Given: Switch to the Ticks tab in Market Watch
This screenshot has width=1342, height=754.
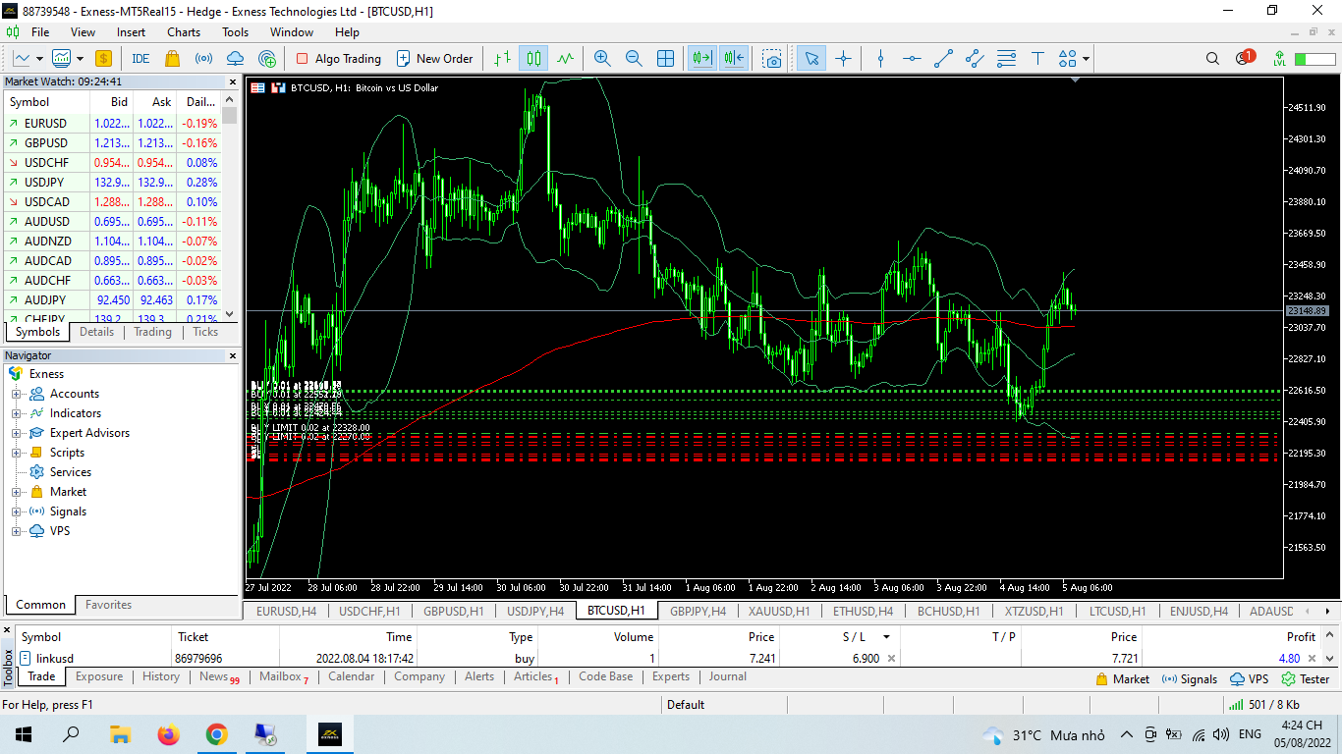Looking at the screenshot, I should click(205, 332).
